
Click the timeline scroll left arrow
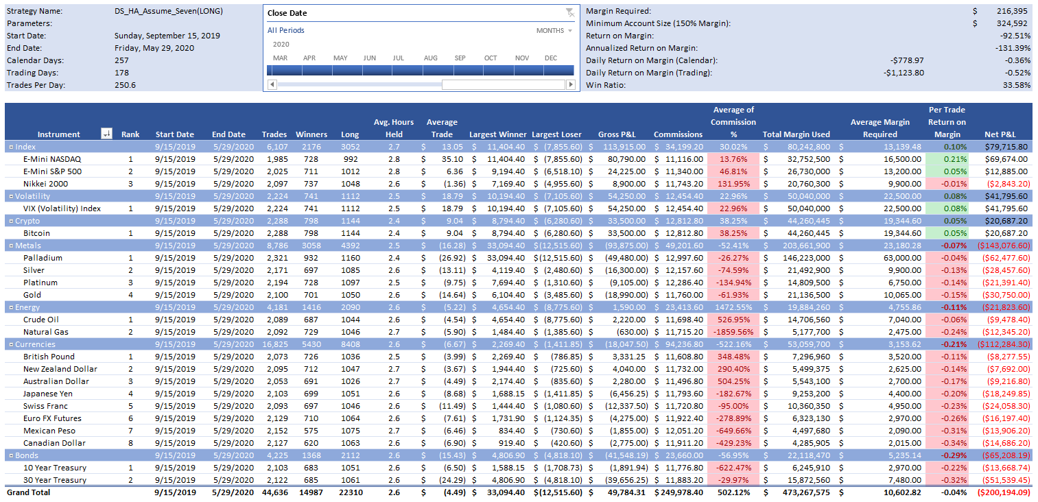tap(272, 84)
